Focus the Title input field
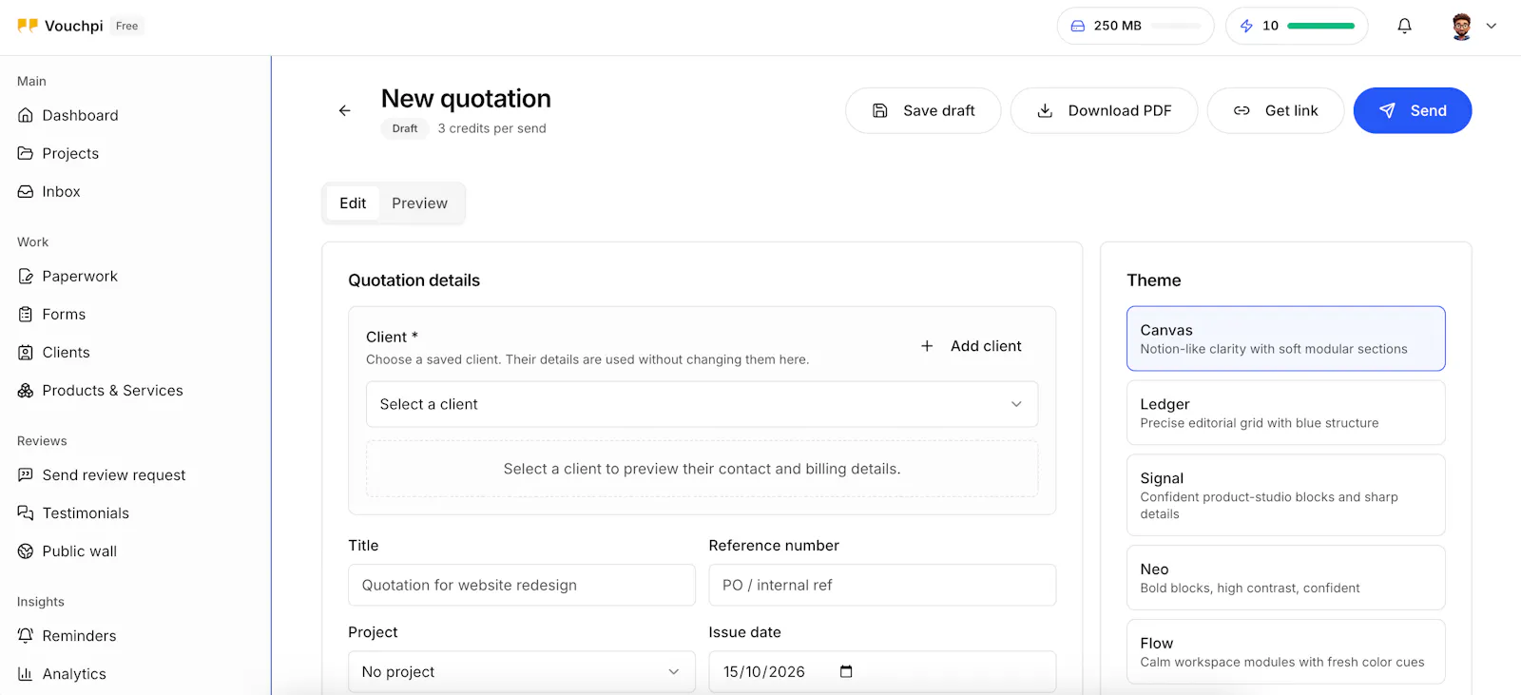The height and width of the screenshot is (695, 1521). (521, 585)
